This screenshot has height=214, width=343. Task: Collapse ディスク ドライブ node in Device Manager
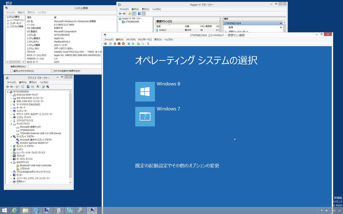11,124
